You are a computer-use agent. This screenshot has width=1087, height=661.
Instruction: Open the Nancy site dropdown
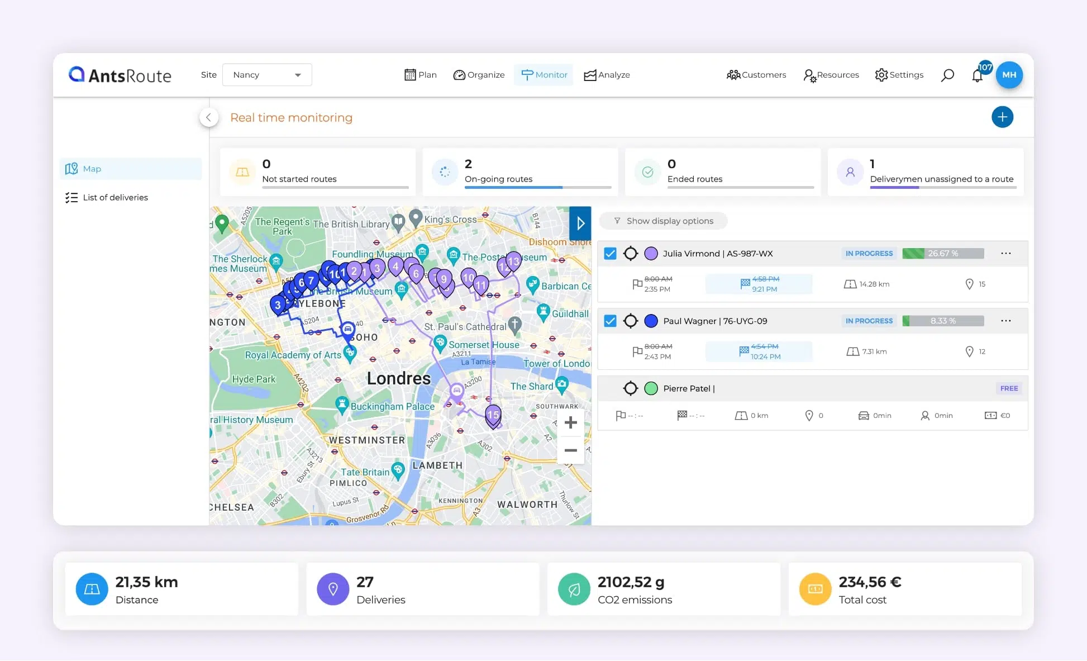click(x=267, y=75)
